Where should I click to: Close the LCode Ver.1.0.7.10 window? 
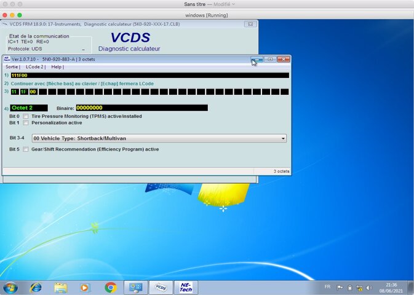click(x=284, y=59)
